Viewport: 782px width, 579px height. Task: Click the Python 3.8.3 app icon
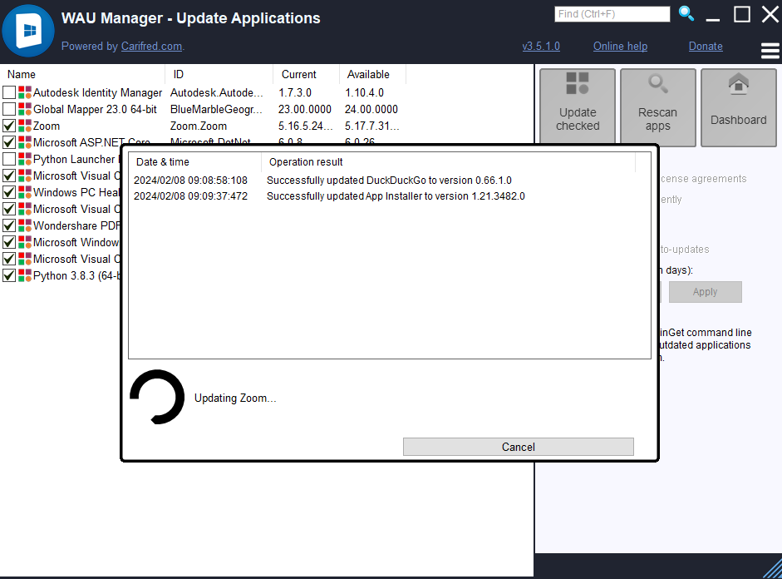[25, 275]
